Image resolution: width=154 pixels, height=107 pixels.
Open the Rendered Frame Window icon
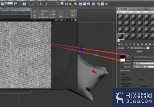click(x=102, y=4)
